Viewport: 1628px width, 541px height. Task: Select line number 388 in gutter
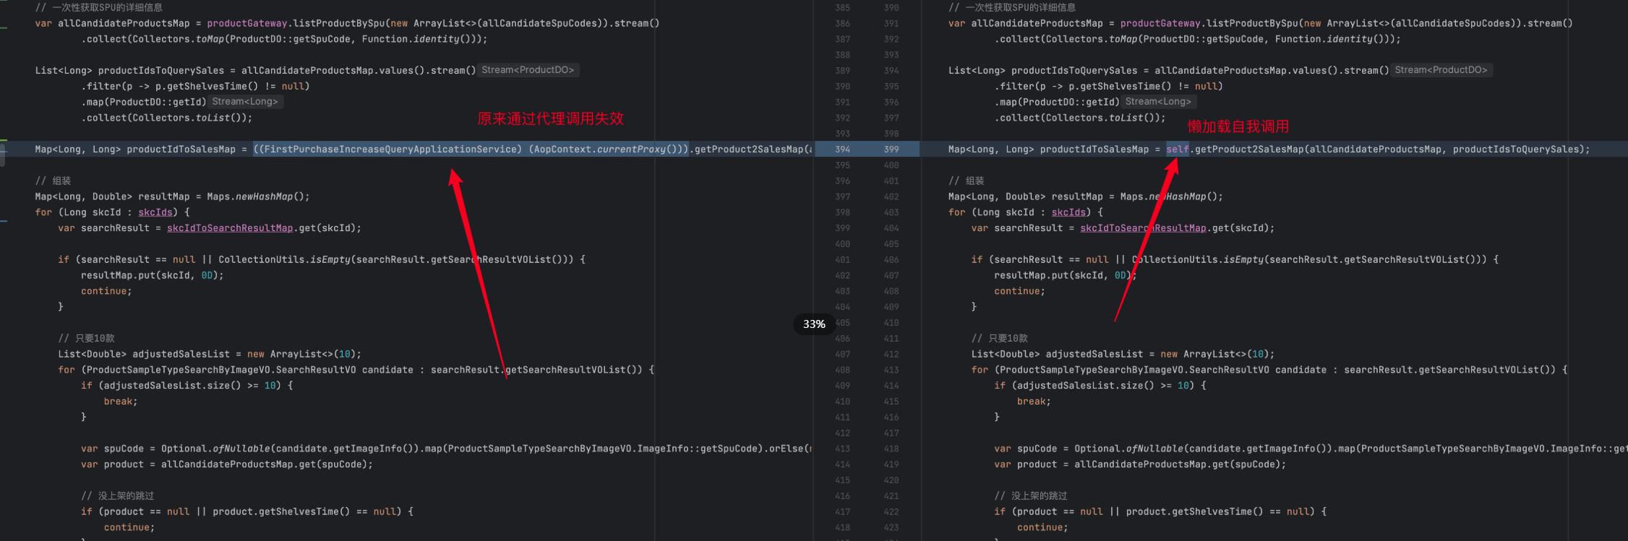[x=842, y=55]
